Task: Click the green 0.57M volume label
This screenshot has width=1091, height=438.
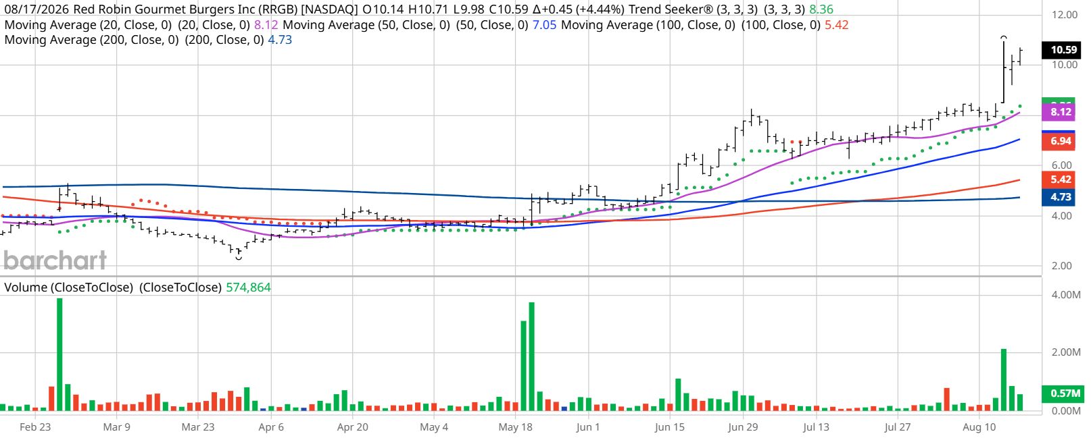Action: click(x=1063, y=393)
